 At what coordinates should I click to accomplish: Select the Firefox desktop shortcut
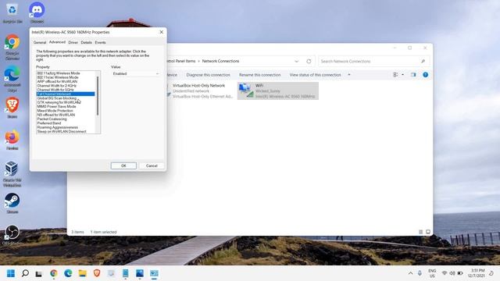pyautogui.click(x=12, y=140)
